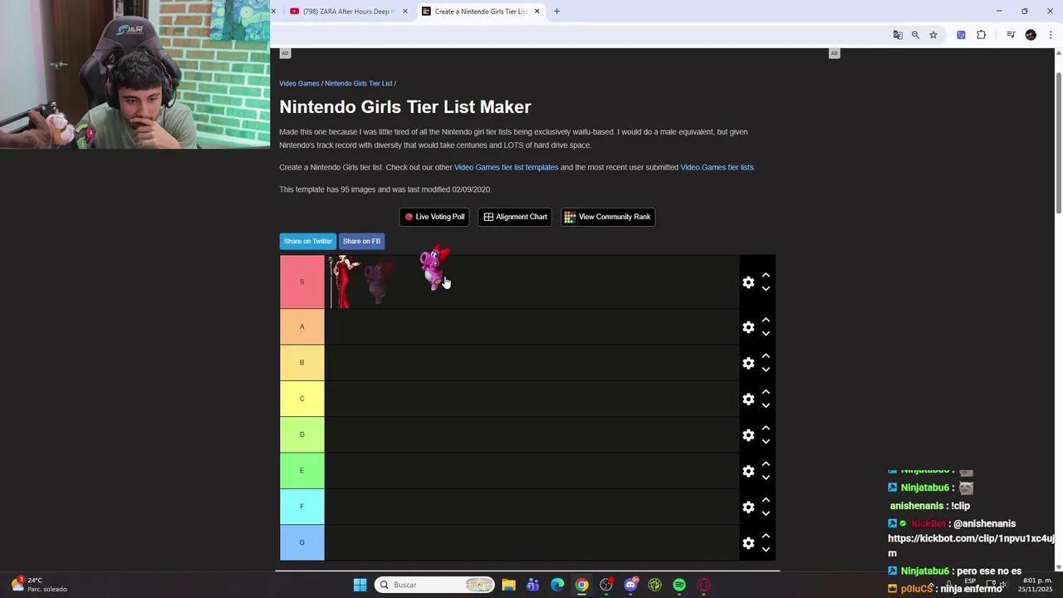The height and width of the screenshot is (598, 1063).
Task: Bookmark this page with the star icon
Action: click(933, 35)
